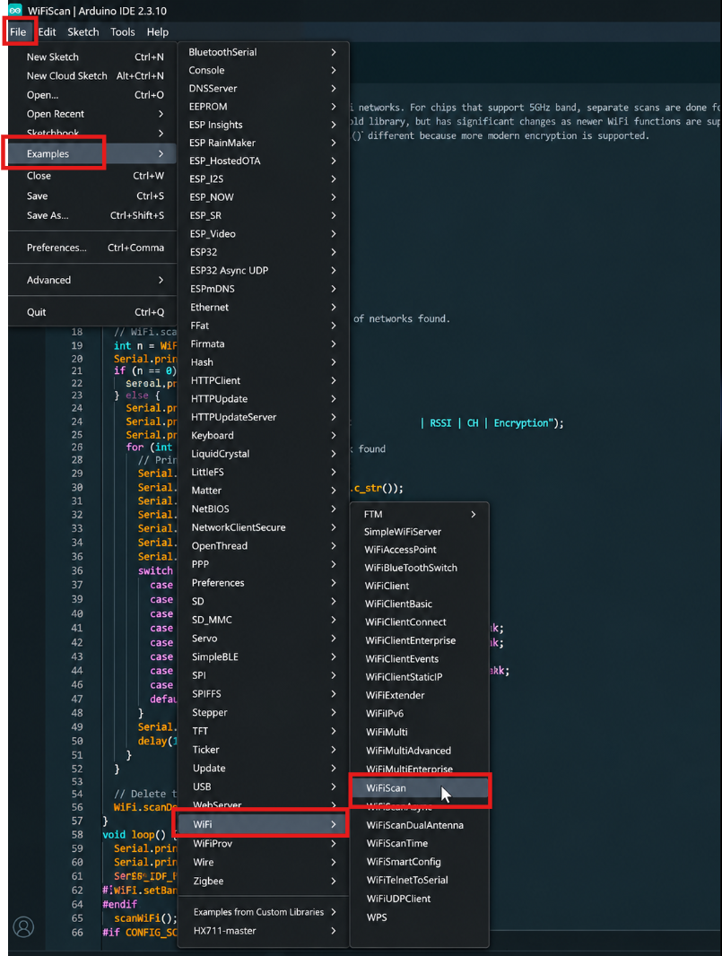Open WiFiScanDualAntenna example
This screenshot has height=956, width=722.
[x=420, y=825]
